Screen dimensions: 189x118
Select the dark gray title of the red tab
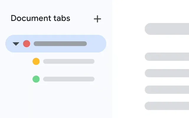[x=60, y=44]
